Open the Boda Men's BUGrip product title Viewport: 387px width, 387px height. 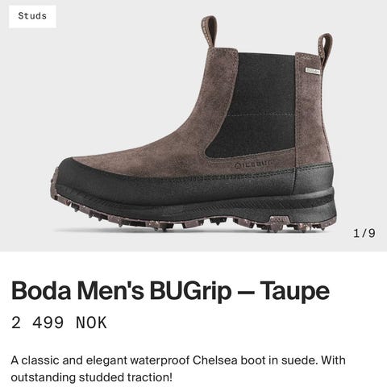click(170, 291)
